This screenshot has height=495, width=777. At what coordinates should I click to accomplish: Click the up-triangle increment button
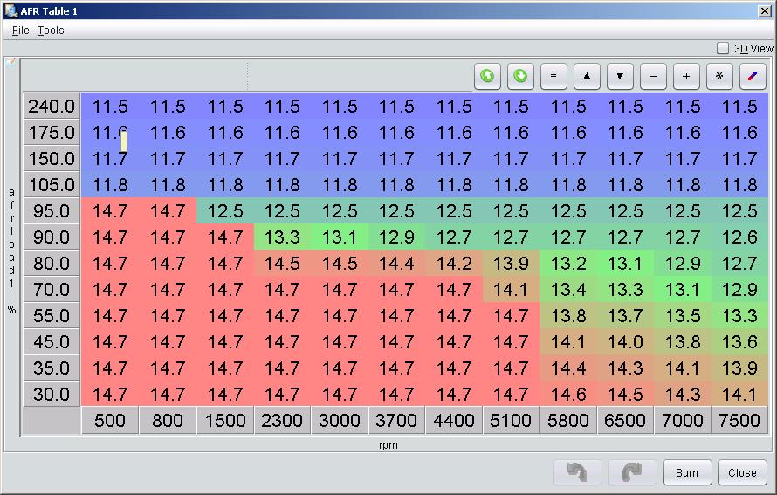(587, 76)
